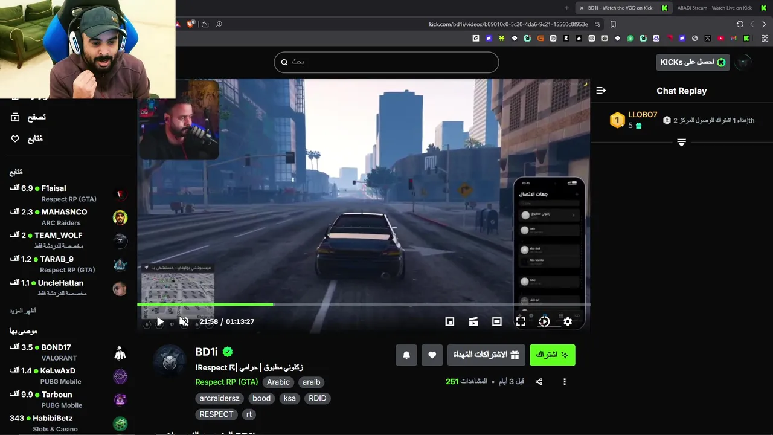The image size is (773, 435).
Task: Open MAHASNCO channel in sidebar
Action: [68, 217]
